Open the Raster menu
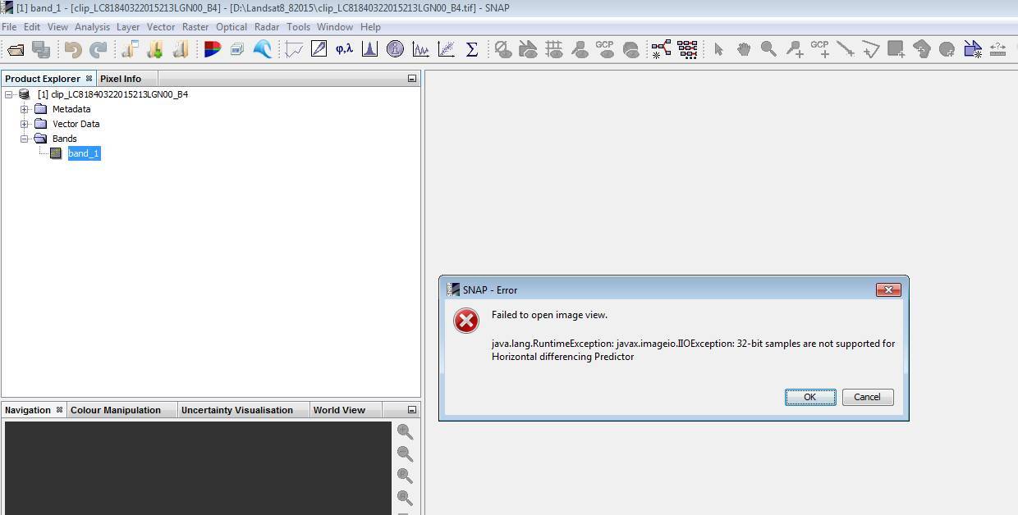The image size is (1018, 515). click(x=195, y=27)
